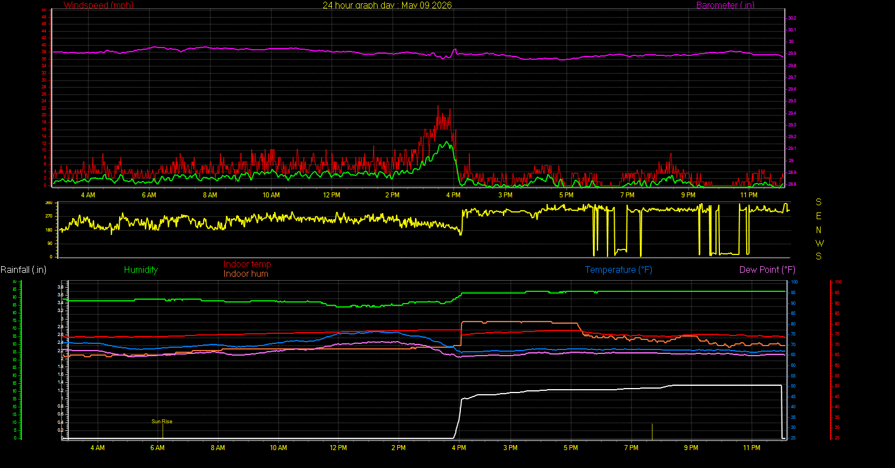
Task: Click the "30.1" barometer axis value
Action: (x=792, y=30)
